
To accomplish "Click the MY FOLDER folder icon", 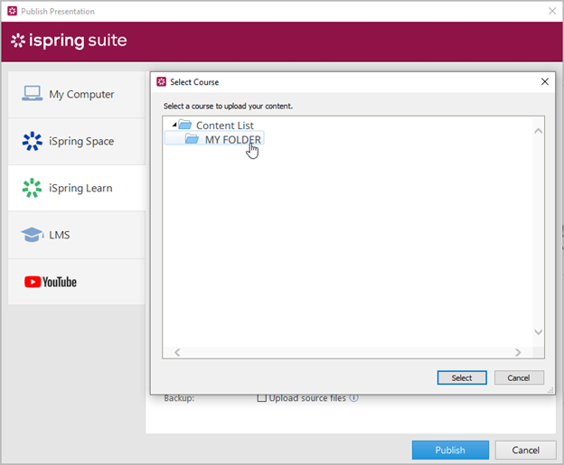I will (x=192, y=139).
